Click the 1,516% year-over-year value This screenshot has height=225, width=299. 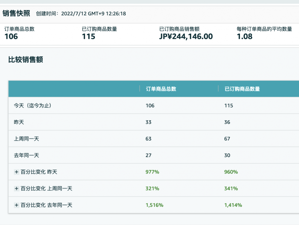point(154,205)
